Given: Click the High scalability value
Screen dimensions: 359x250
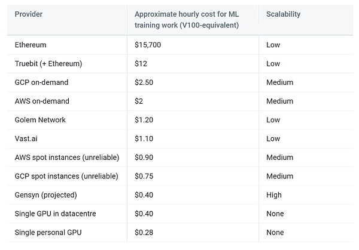Looking at the screenshot, I should 273,195.
